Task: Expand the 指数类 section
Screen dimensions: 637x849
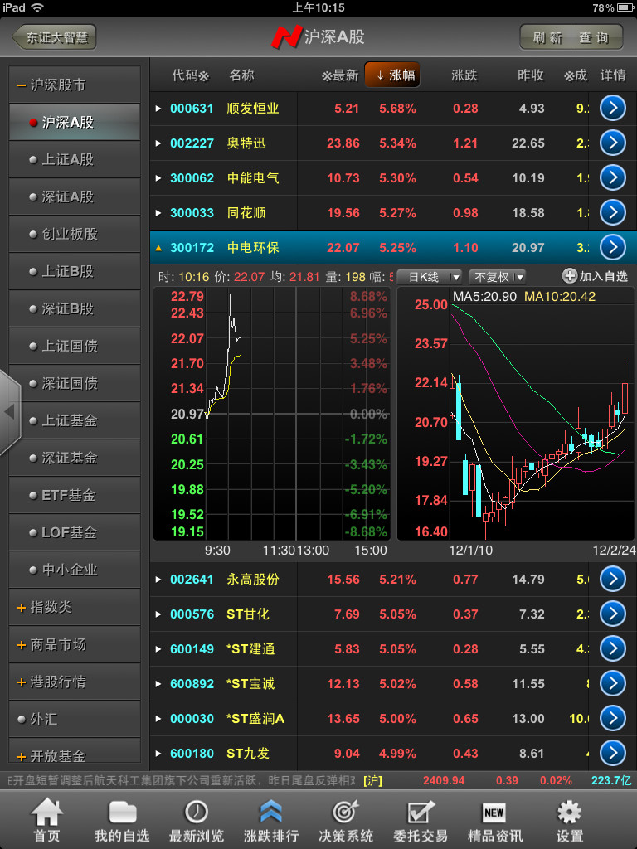Action: tap(75, 607)
